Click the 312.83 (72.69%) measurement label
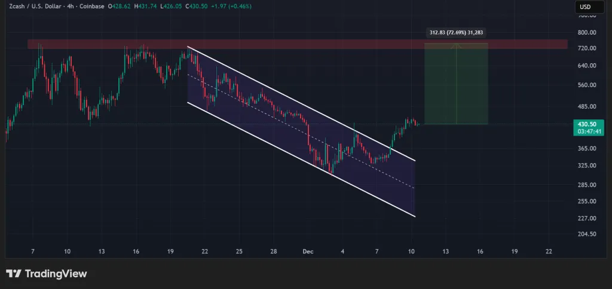 coord(456,32)
